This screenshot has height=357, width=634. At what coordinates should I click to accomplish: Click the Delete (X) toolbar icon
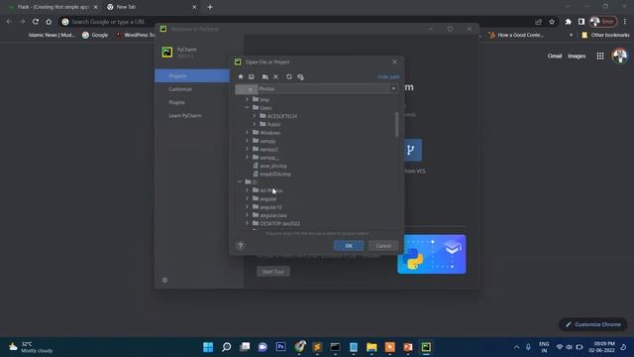[x=275, y=76]
